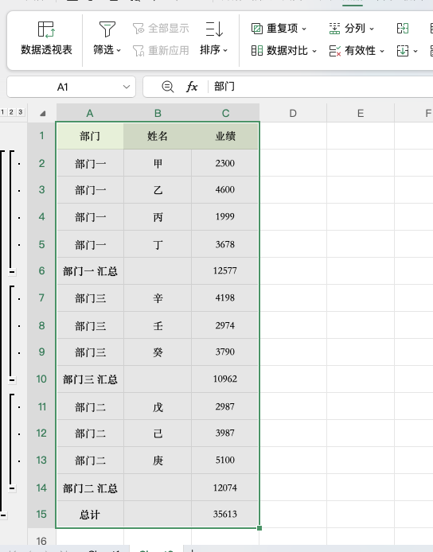The image size is (433, 552).
Task: Expand the Name Box dropdown arrow
Action: 127,87
